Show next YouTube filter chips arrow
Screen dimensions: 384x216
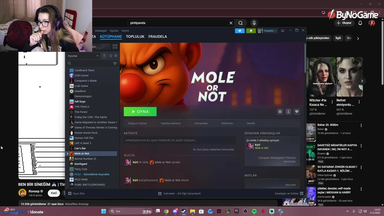(x=358, y=38)
